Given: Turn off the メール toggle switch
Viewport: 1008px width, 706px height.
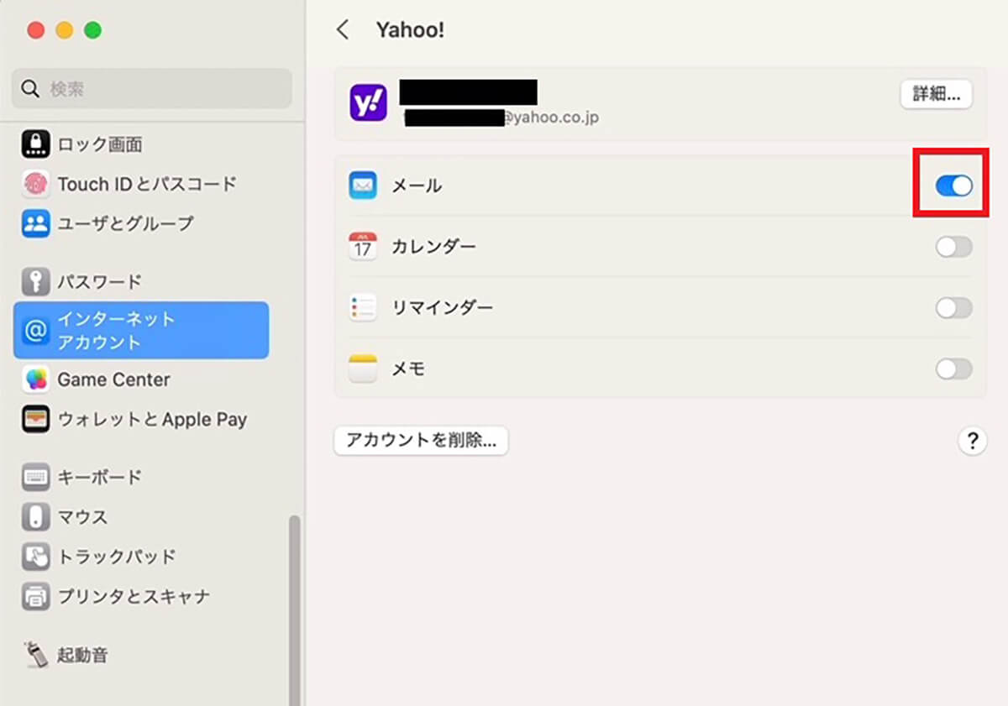Looking at the screenshot, I should (x=953, y=186).
